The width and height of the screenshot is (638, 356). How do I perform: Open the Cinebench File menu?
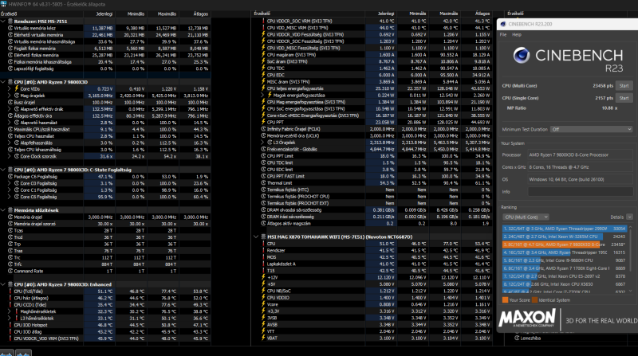[x=503, y=34]
